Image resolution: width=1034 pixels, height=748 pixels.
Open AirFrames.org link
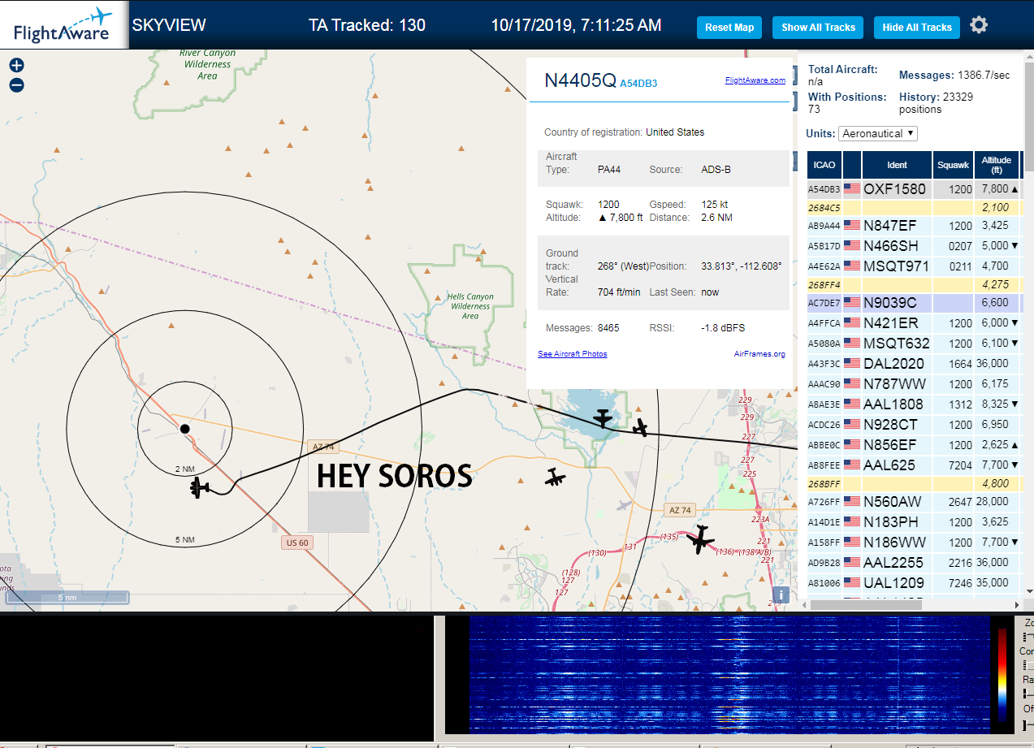pyautogui.click(x=759, y=354)
